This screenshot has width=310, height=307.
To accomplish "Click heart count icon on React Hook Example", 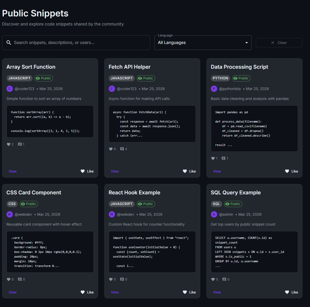I will point(111,279).
